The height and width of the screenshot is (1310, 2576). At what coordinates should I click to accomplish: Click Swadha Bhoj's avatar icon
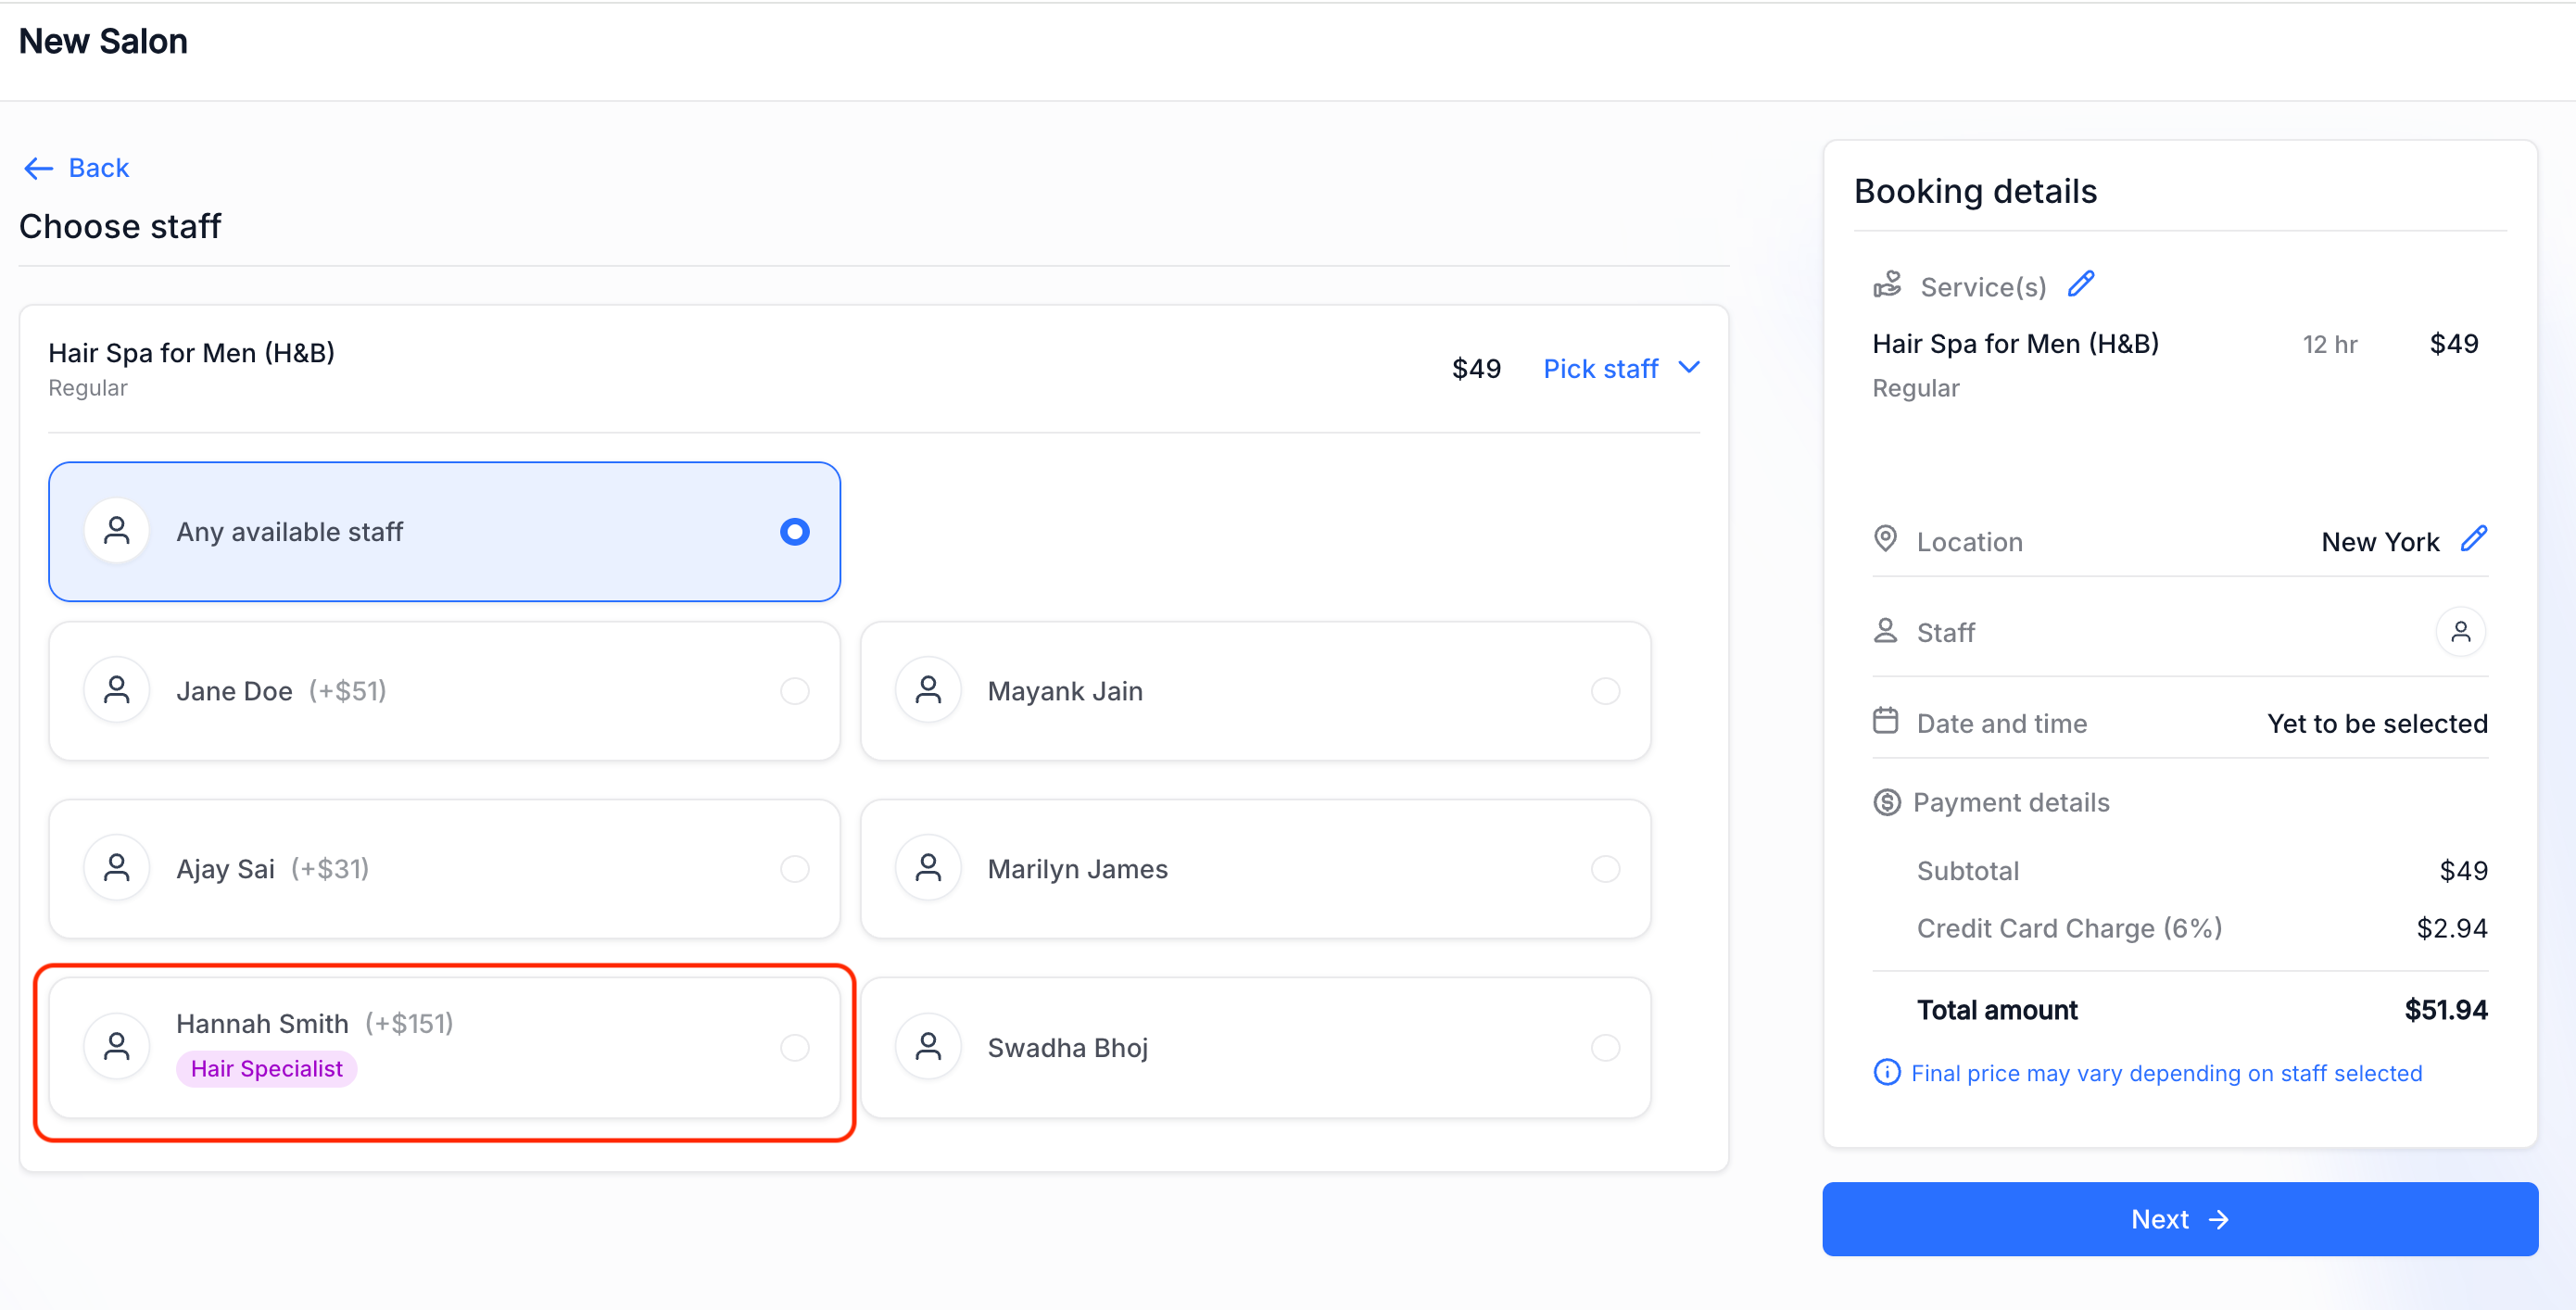coord(928,1047)
